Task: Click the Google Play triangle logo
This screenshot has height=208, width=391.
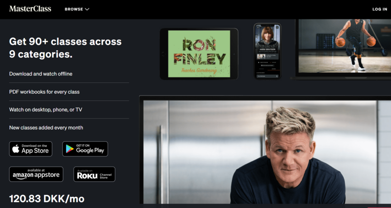Action: [70, 149]
